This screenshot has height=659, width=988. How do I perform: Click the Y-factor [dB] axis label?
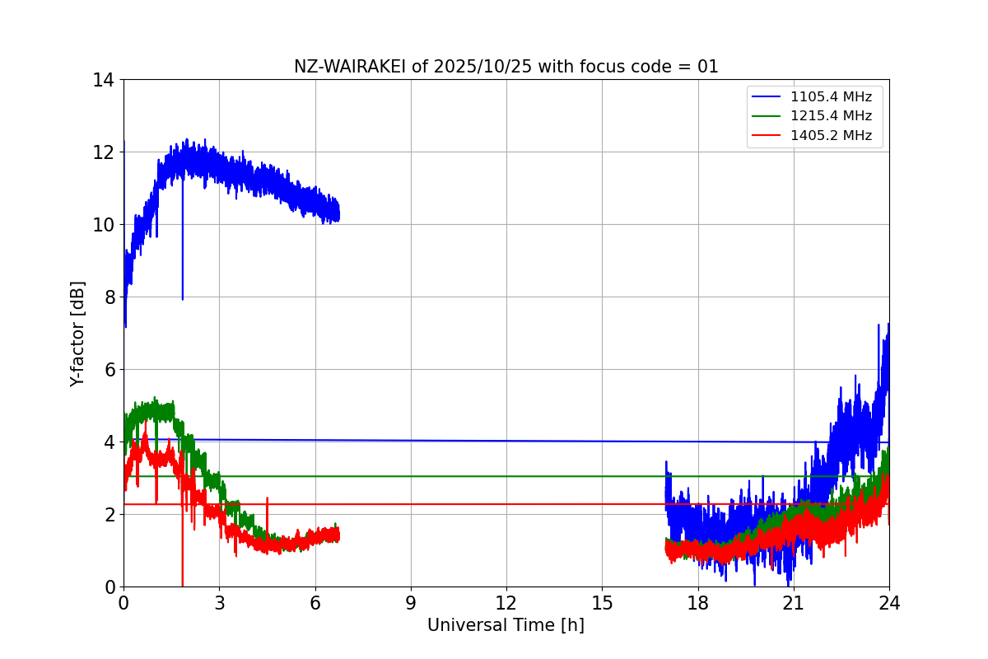(77, 334)
